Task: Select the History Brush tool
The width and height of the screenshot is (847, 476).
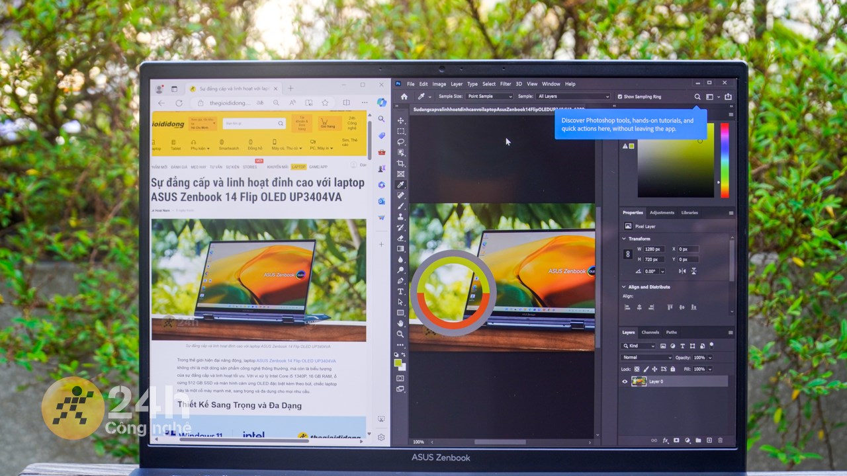Action: [x=400, y=227]
